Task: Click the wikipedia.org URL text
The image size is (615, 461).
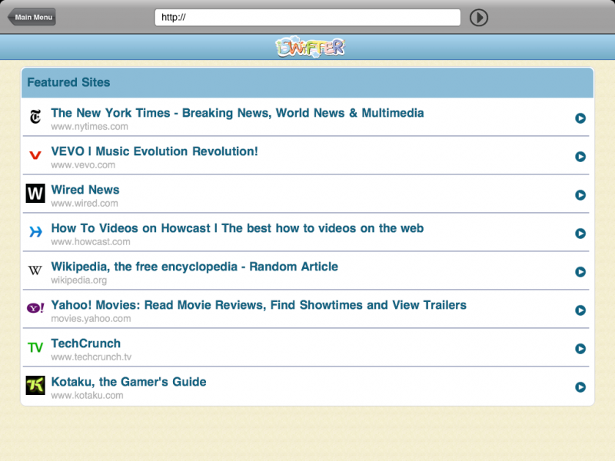Action: 79,280
